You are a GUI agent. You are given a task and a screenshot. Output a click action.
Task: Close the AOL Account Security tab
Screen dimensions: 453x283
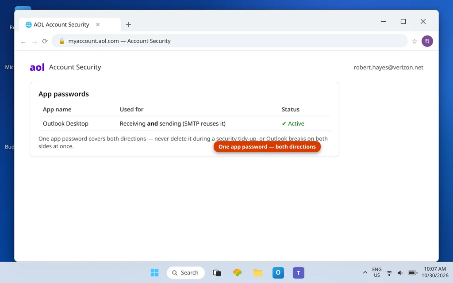pyautogui.click(x=98, y=25)
